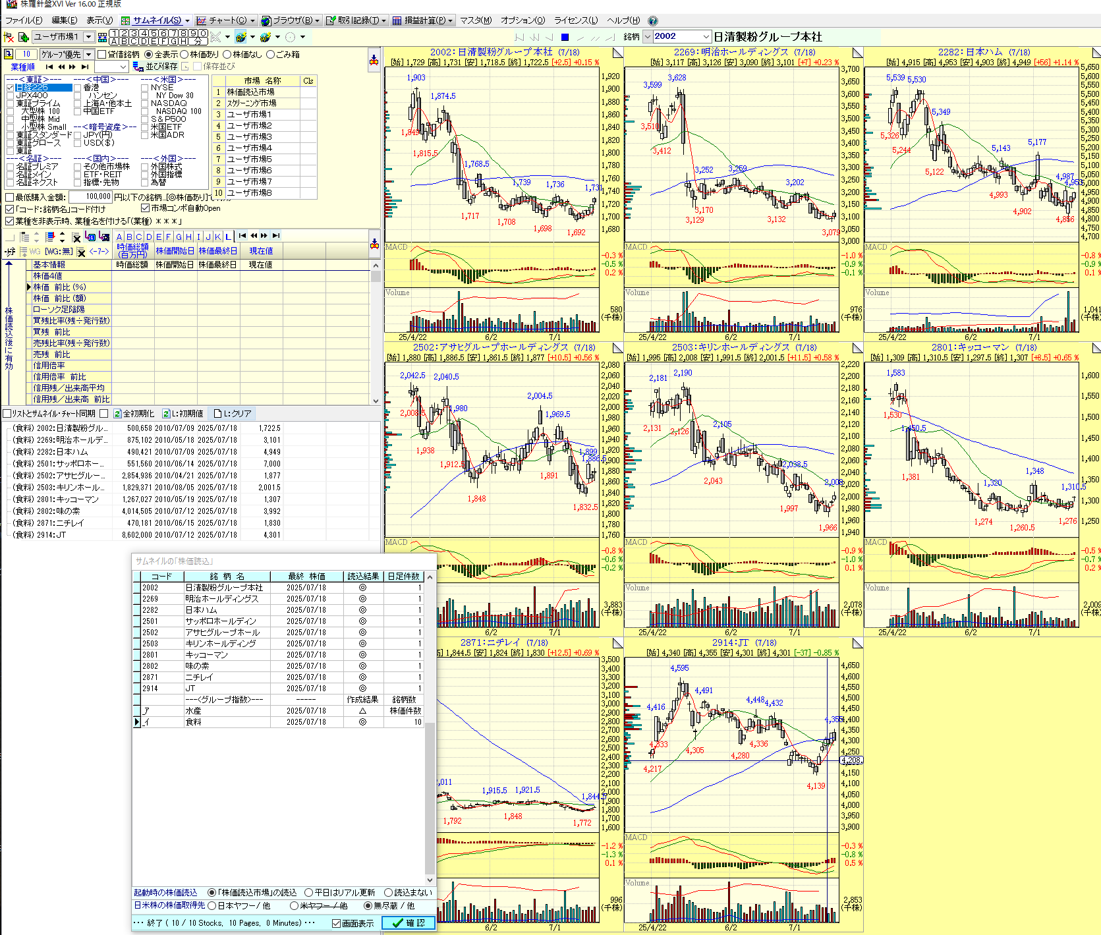Image resolution: width=1101 pixels, height=935 pixels.
Task: Click the 取引記録 toolbar icon
Action: tap(331, 20)
